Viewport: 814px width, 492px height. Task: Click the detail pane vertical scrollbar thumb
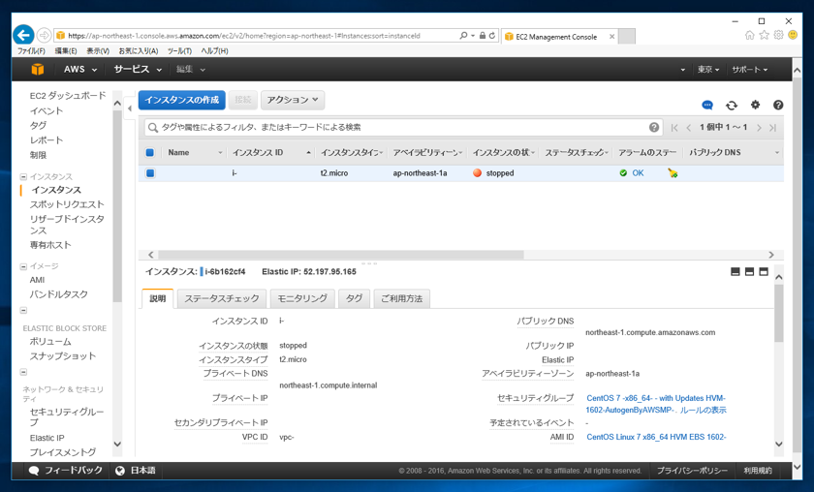[779, 313]
